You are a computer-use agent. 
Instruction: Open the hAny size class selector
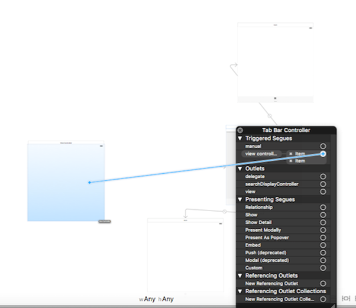coord(166,299)
